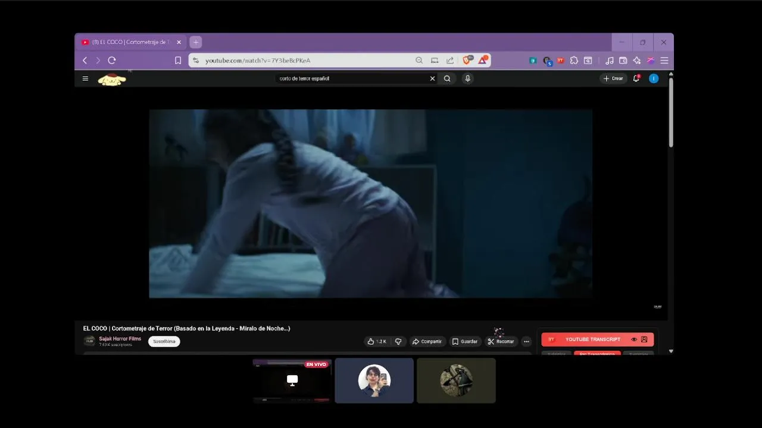Click the picture-in-picture icon in address bar
The width and height of the screenshot is (762, 428).
pos(435,60)
